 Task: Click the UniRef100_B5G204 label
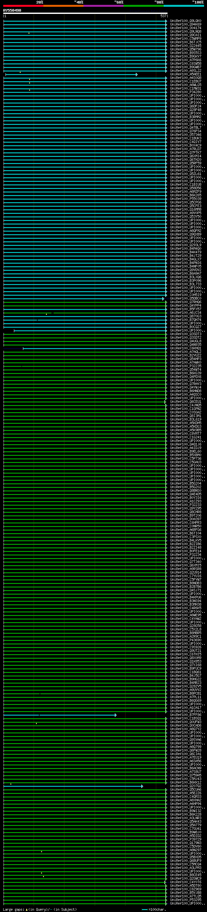click(x=185, y=484)
